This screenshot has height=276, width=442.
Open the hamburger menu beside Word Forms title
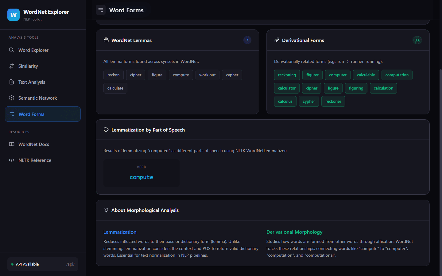coord(100,10)
